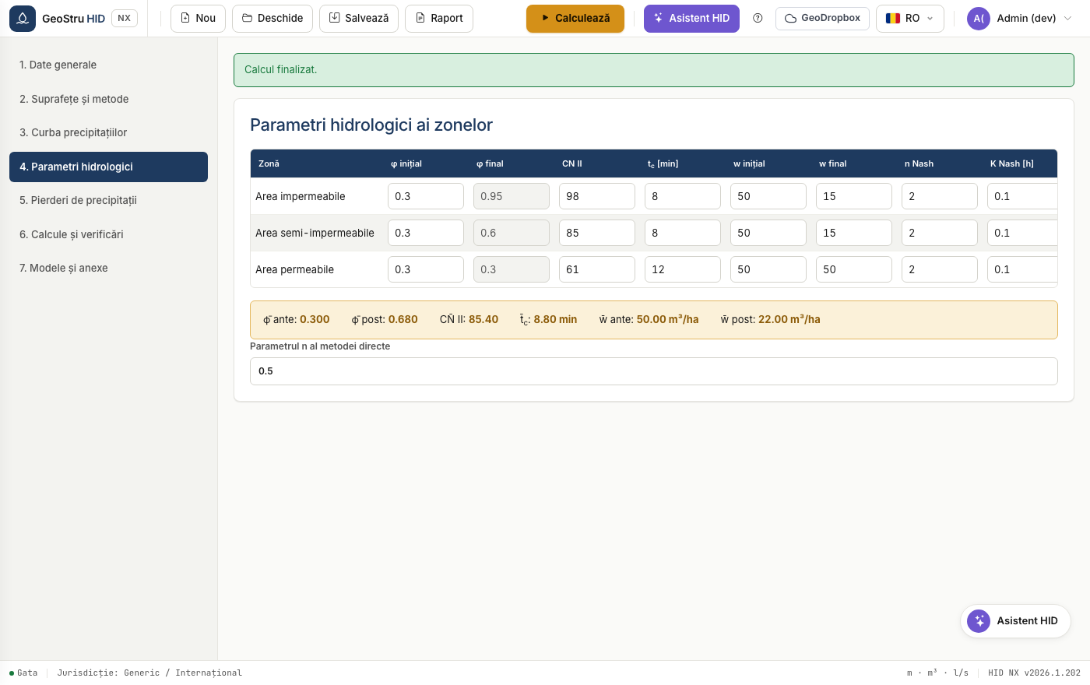Image resolution: width=1090 pixels, height=685 pixels.
Task: Click φ final field of Area permeabile
Action: (x=512, y=269)
